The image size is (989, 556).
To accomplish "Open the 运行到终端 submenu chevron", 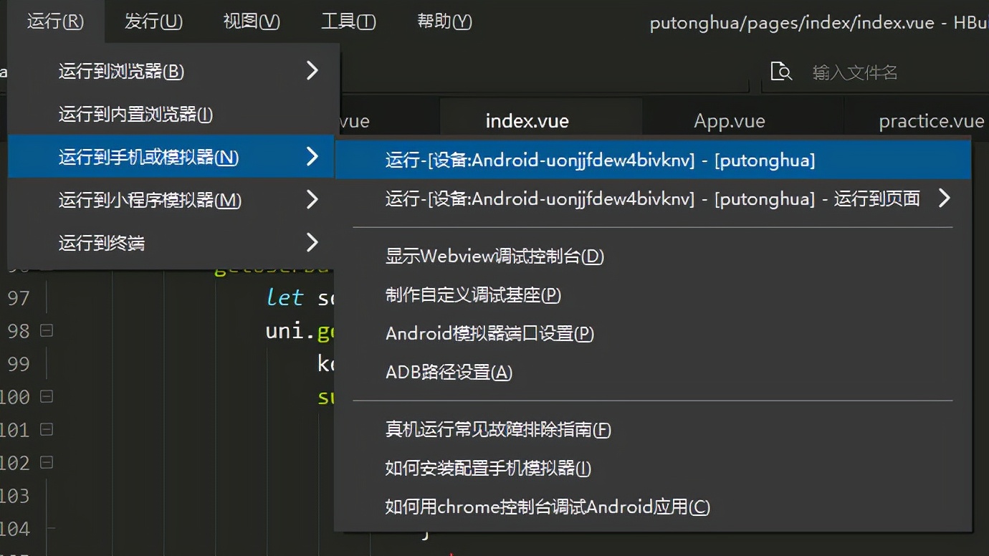I will pyautogui.click(x=312, y=242).
